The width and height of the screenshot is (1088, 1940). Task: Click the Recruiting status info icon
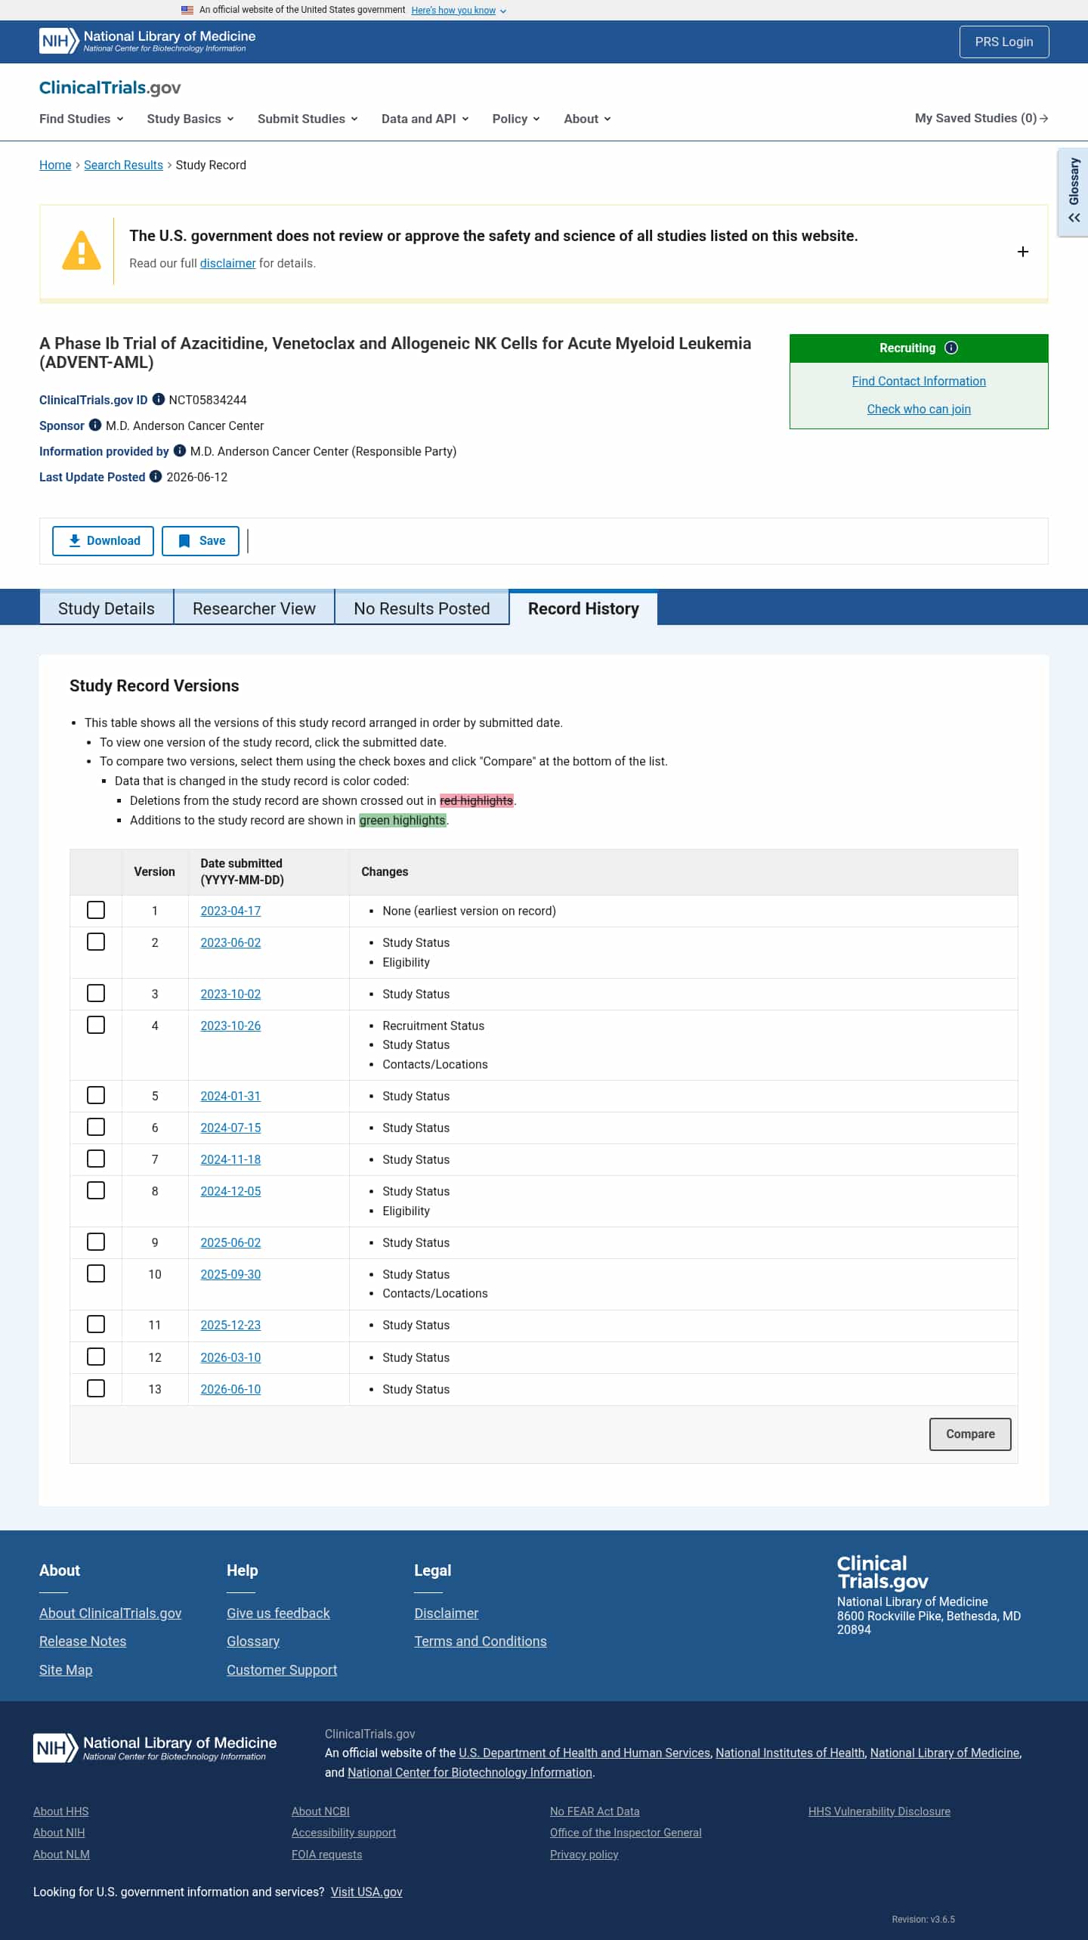(x=951, y=348)
